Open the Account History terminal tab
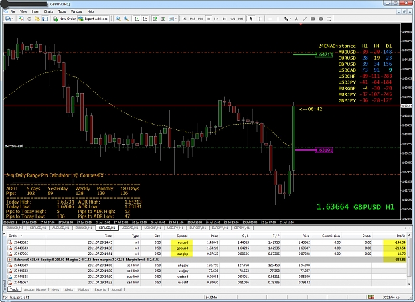The width and height of the screenshot is (415, 302). (35, 289)
